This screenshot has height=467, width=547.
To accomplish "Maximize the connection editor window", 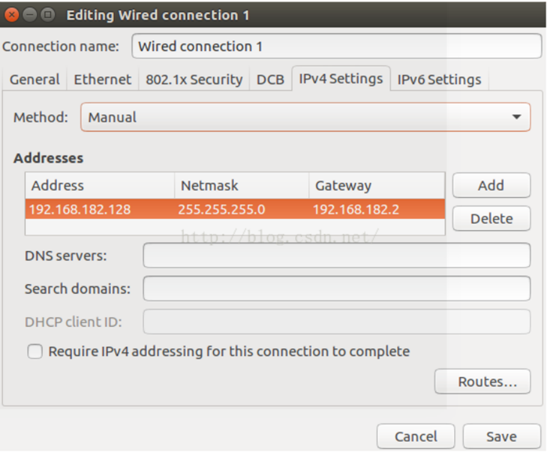I will pyautogui.click(x=48, y=15).
